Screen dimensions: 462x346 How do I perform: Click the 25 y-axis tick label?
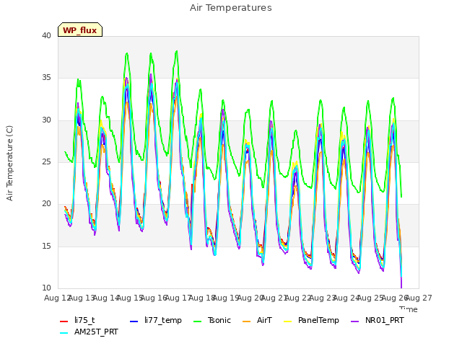click(x=46, y=161)
